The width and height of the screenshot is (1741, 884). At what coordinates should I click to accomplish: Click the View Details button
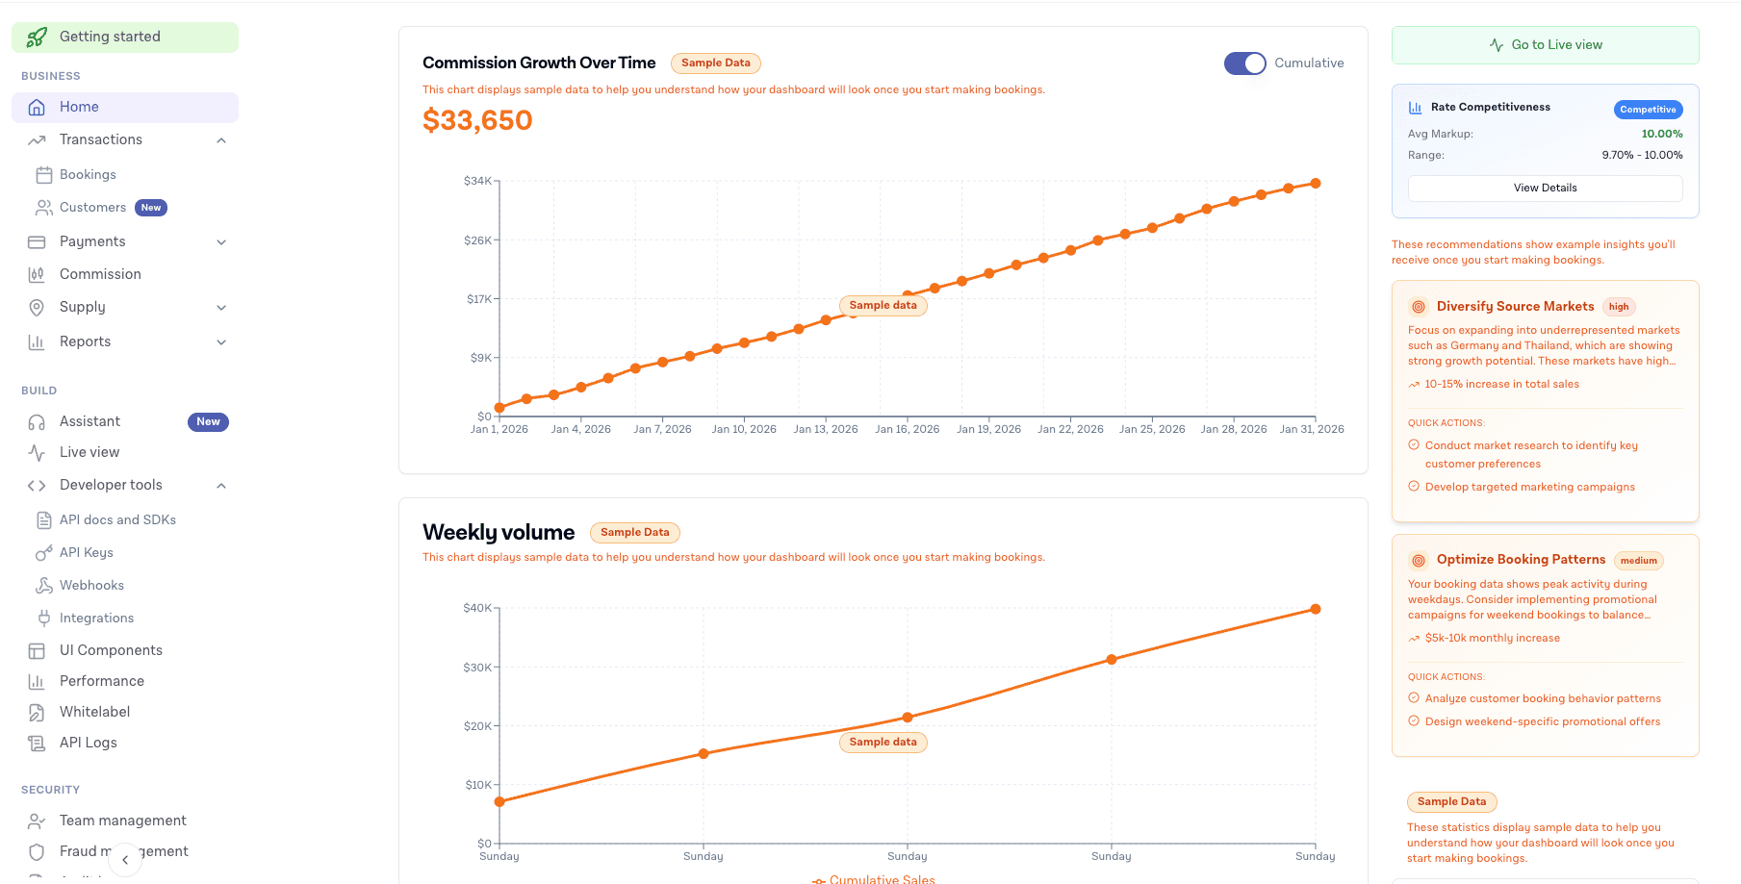1545,189
